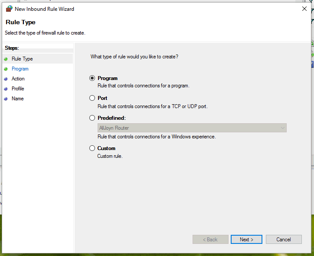Click the purple bullet beside Action step

[6, 79]
